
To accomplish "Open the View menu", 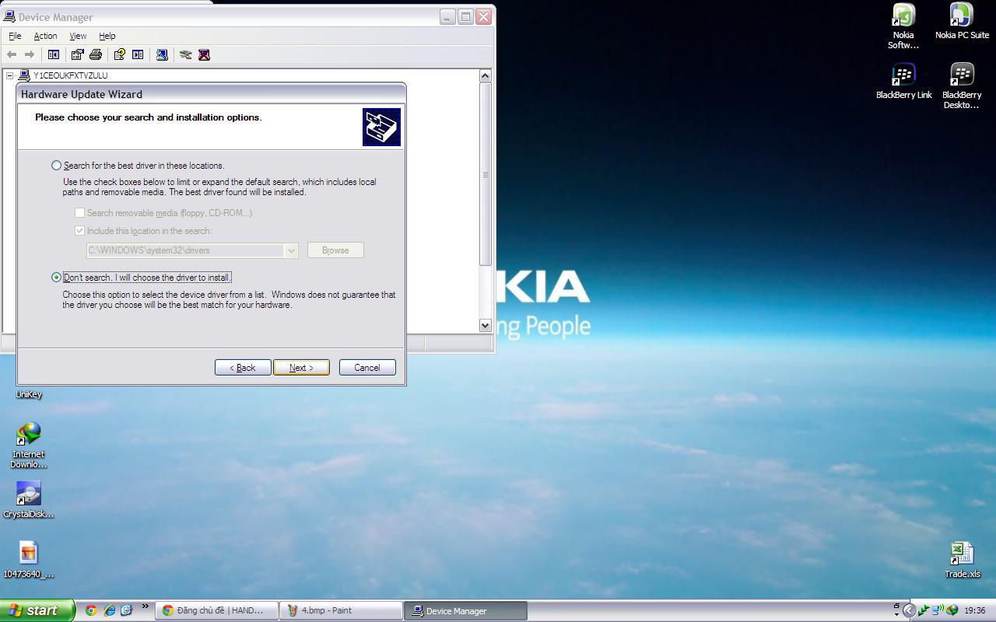I will 78,36.
